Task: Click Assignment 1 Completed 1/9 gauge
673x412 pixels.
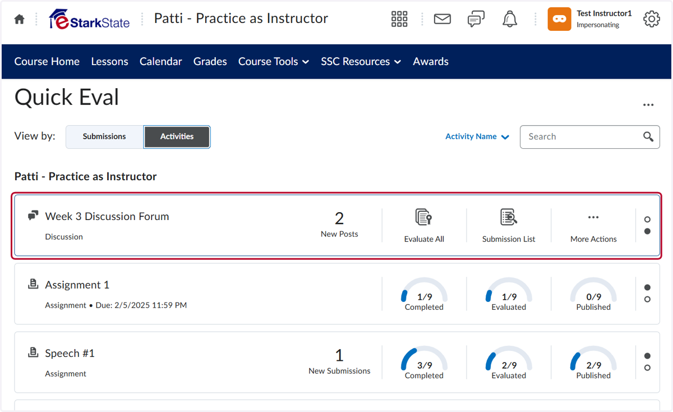Action: [x=424, y=294]
